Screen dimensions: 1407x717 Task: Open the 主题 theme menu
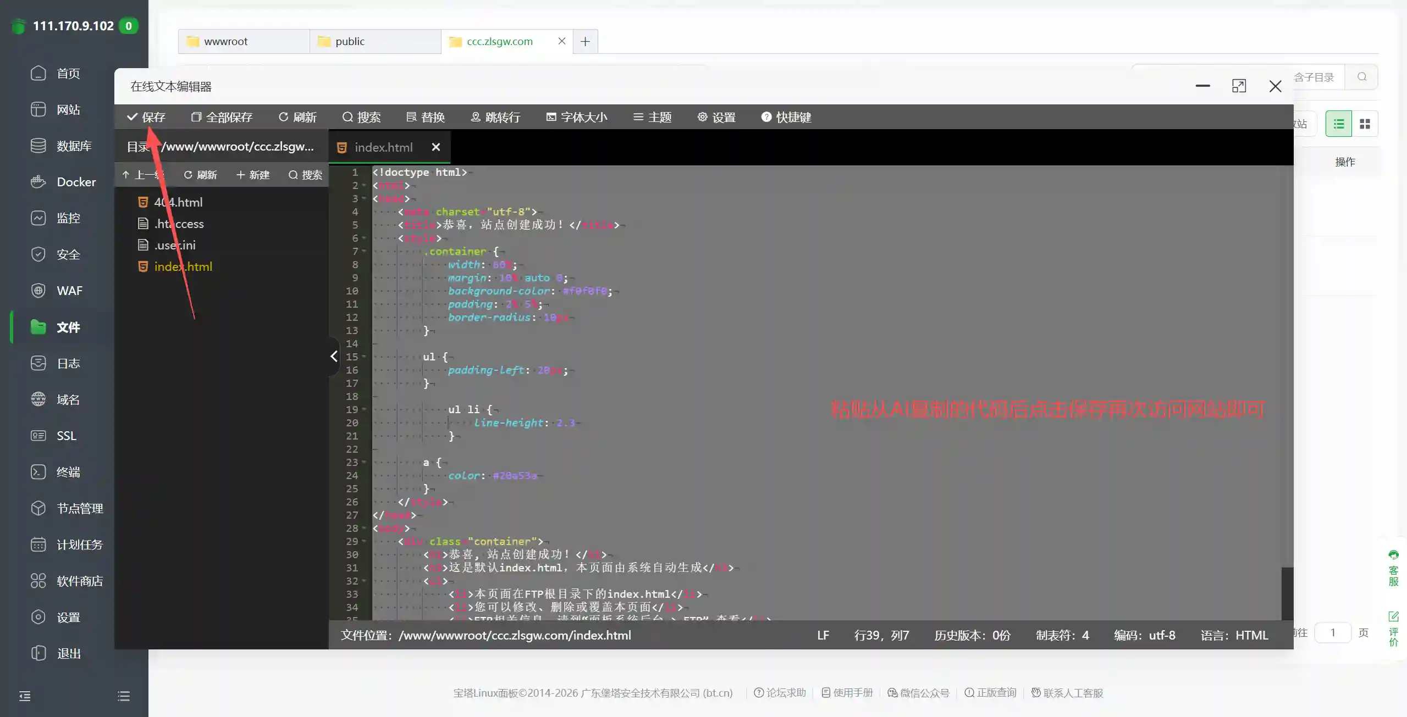point(652,117)
